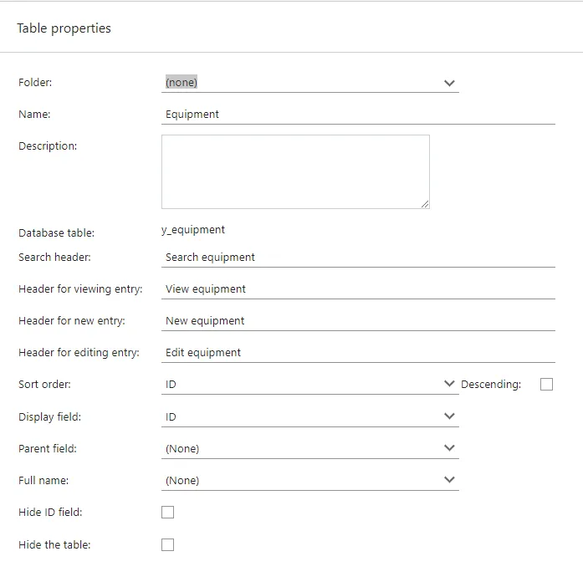583x582 pixels.
Task: Enable the Descending checkbox
Action: [546, 385]
